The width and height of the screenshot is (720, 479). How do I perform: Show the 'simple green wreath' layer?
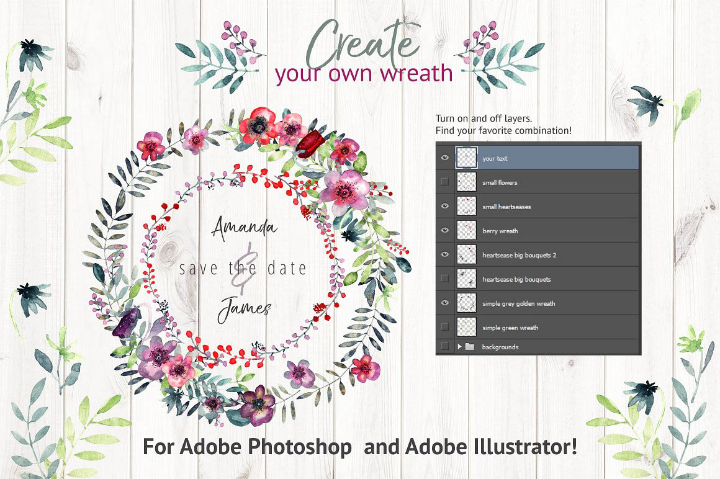[x=444, y=327]
